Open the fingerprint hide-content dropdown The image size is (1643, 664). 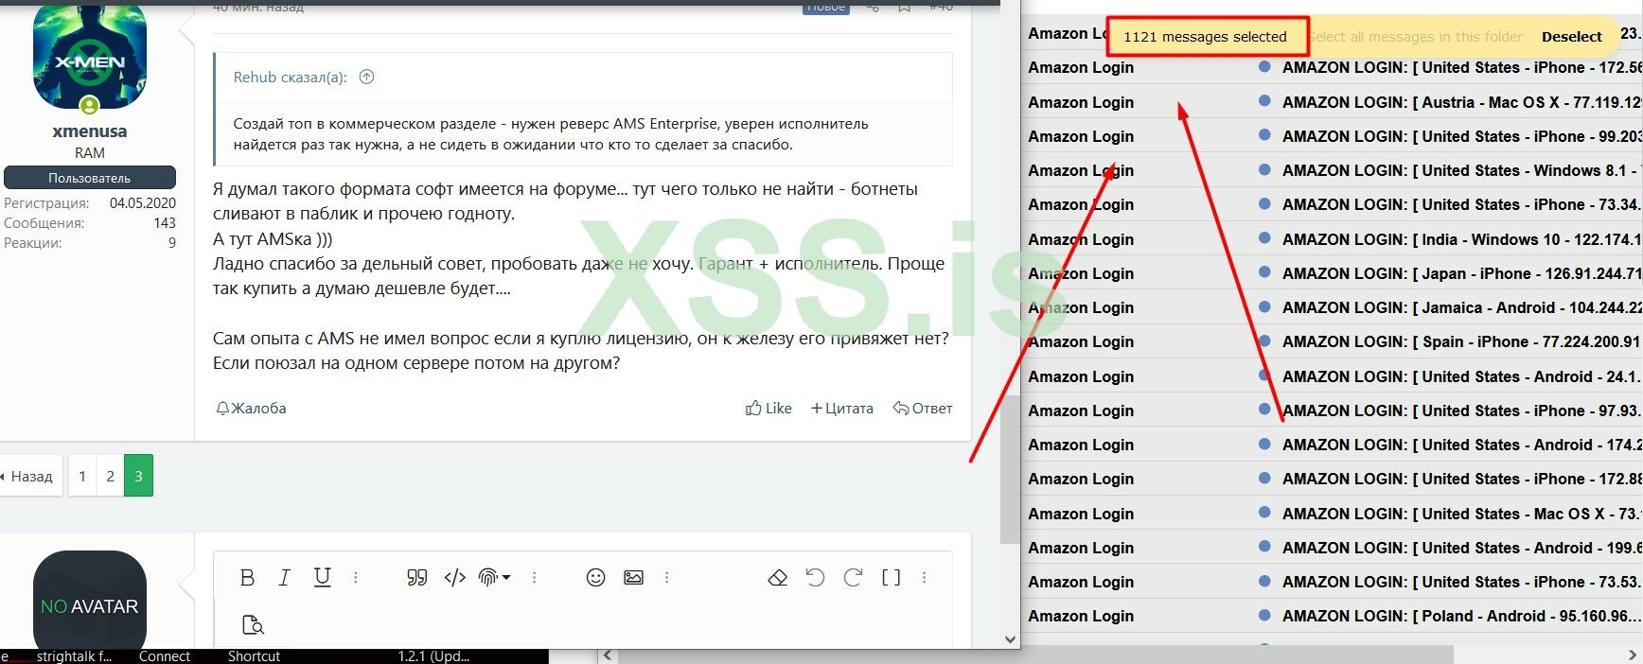tap(494, 577)
